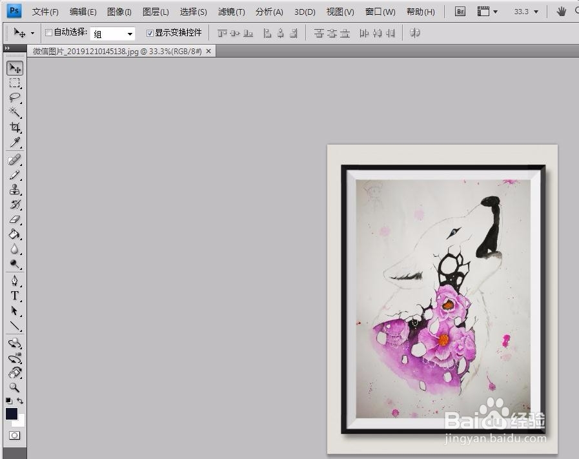Open the 3D(D) menu
Screen dimensions: 579x459
[305, 12]
